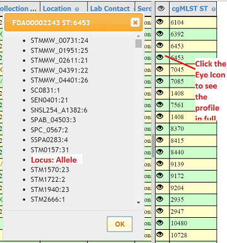Click the table's vertical scrollbar thumb
The height and width of the screenshot is (243, 227).
pos(153,145)
